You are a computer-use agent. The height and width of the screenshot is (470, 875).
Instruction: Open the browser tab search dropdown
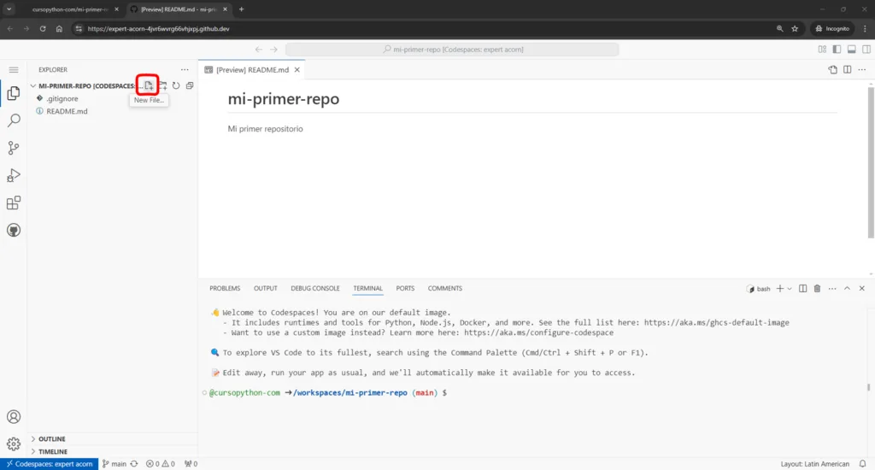[x=9, y=9]
